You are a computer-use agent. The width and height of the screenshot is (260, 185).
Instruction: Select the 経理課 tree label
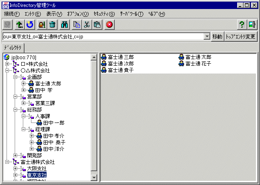point(42,129)
